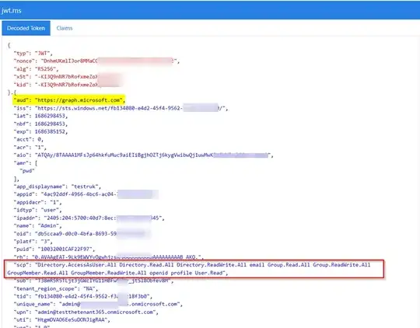Select "app_displayname": "testruk" line

point(58,187)
